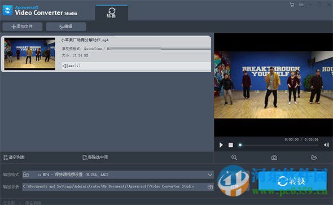This screenshot has height=205, width=333.
Task: Open snapshot folder icon under preview
Action: 314,158
